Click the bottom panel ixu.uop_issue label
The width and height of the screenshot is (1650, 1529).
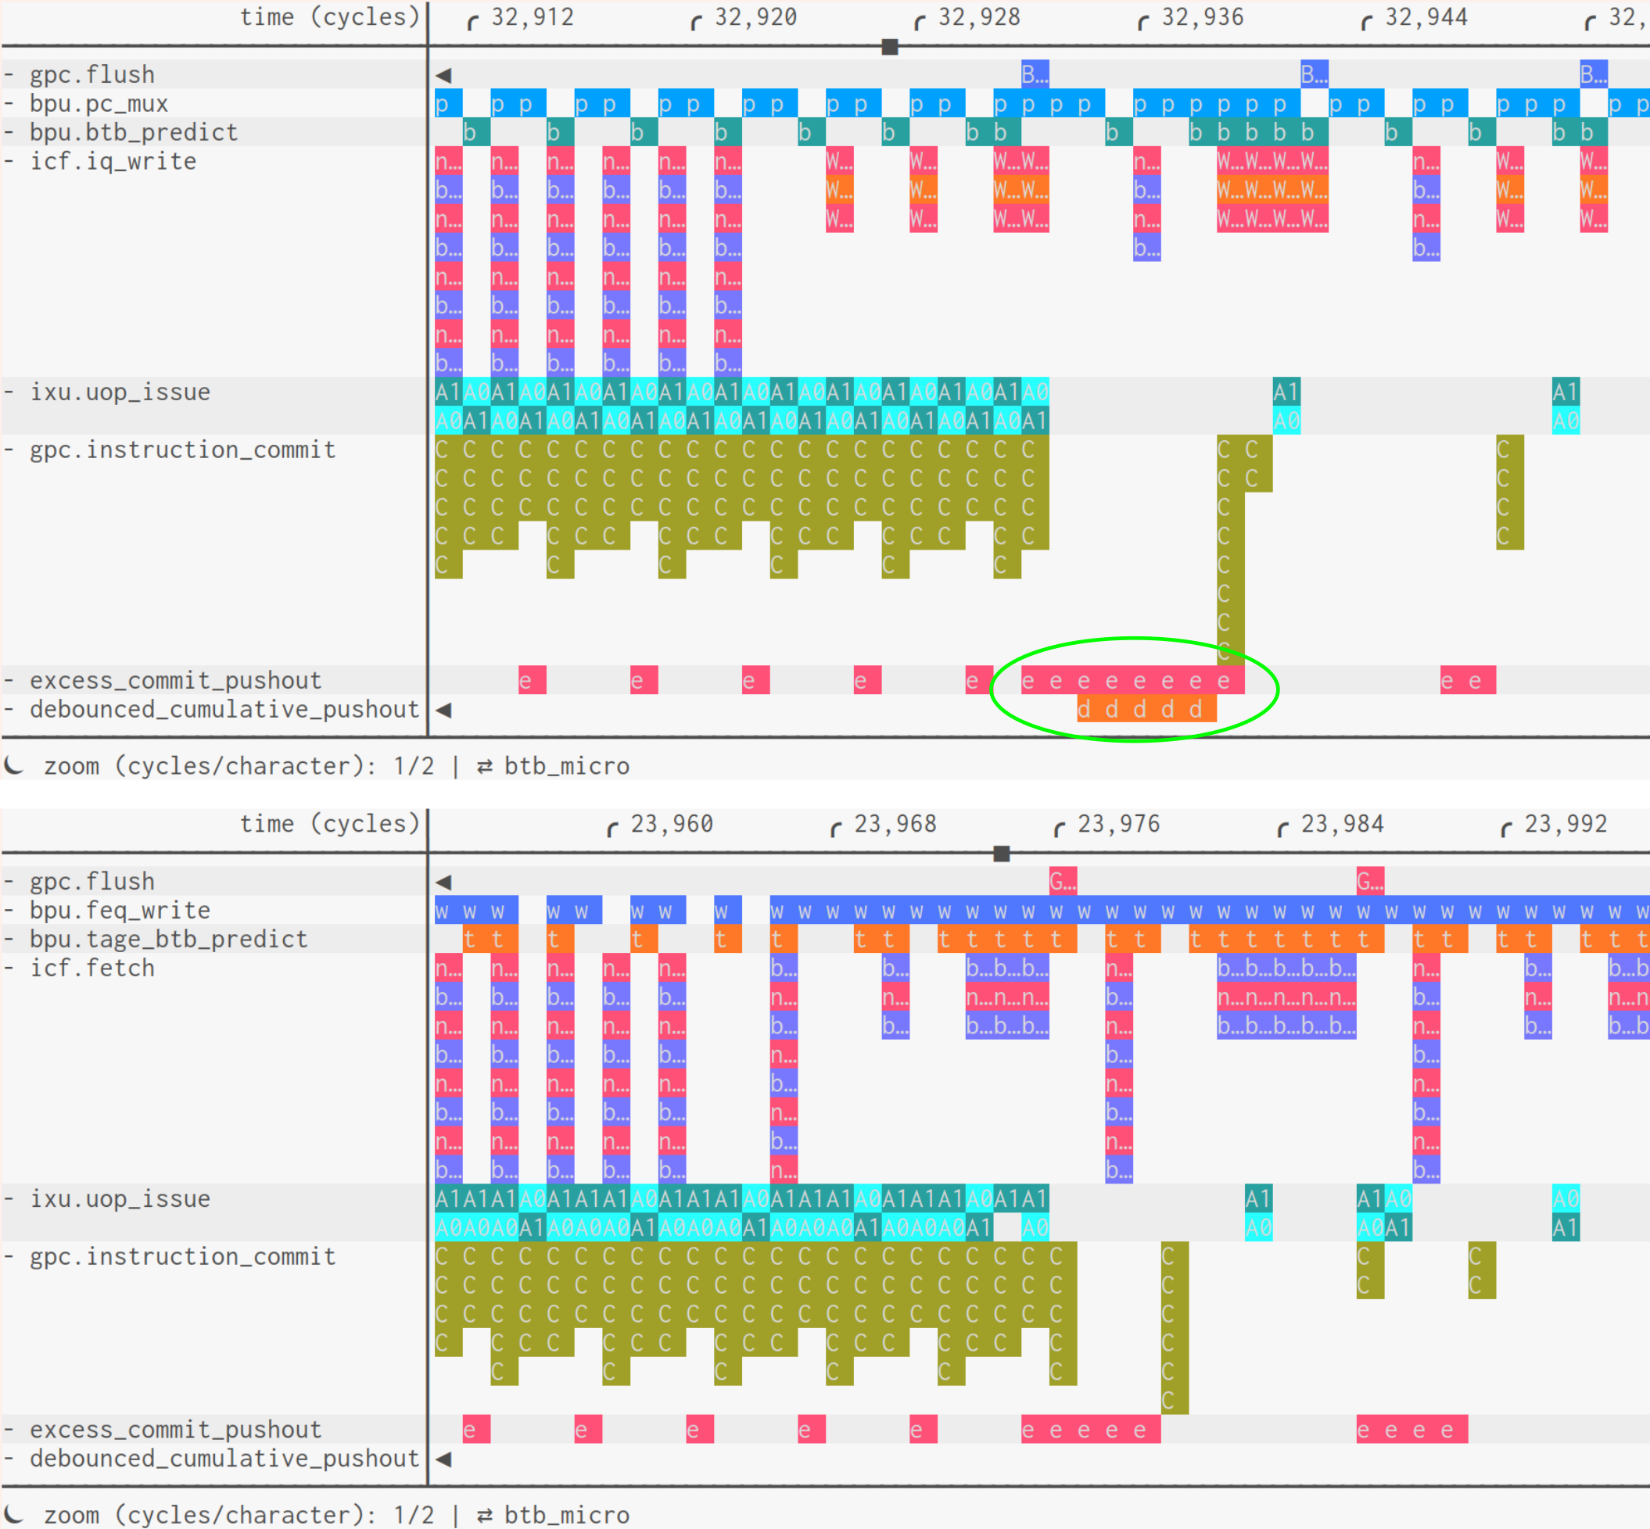point(120,1199)
